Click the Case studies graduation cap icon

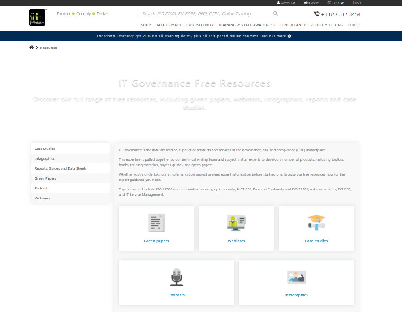[x=316, y=222]
